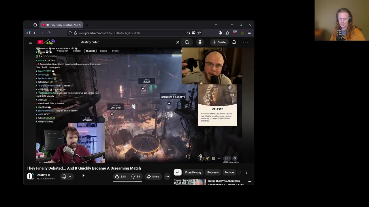The image size is (369, 207).
Task: Open the uBlock extension showing 334
Action: click(x=235, y=33)
